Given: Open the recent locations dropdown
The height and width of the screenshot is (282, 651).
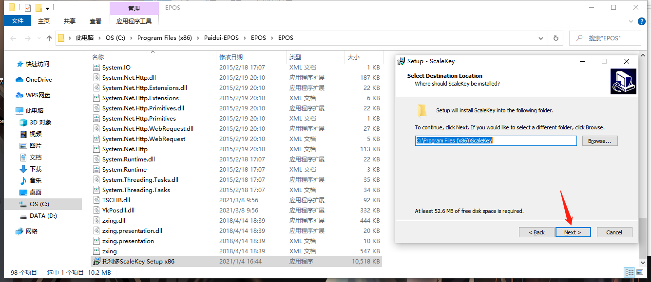Looking at the screenshot, I should click(38, 38).
